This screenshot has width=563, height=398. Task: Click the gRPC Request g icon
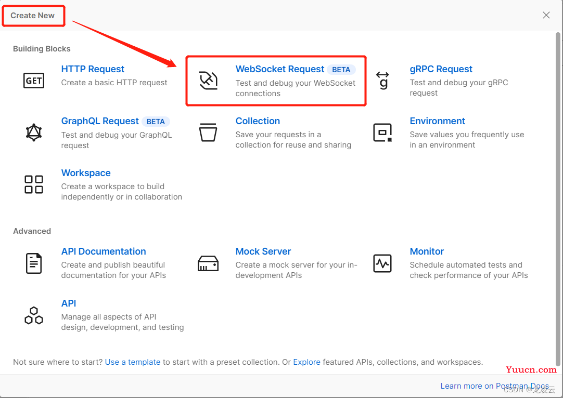pos(383,81)
